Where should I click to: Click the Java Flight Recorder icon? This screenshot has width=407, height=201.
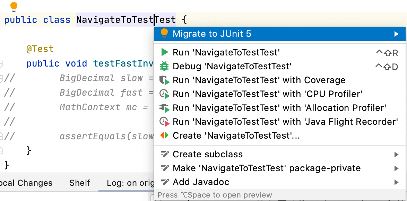click(165, 121)
